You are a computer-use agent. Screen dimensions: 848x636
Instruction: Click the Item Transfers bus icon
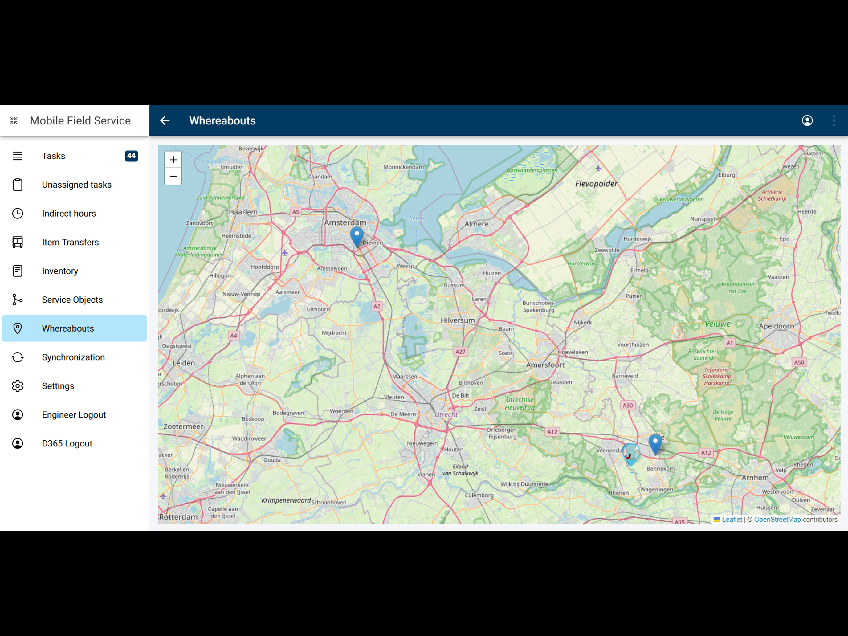pos(18,242)
